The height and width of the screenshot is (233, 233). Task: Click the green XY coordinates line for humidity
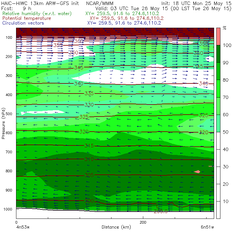click(122, 14)
